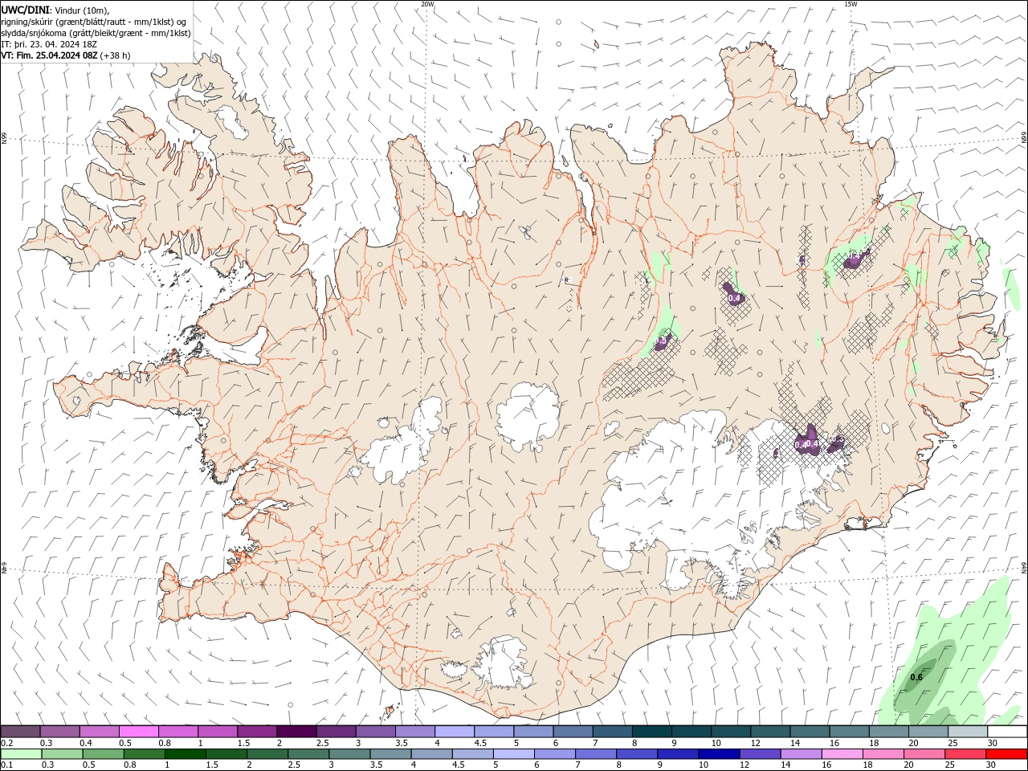The image size is (1028, 771).
Task: Click the light lavender 4–4.5 snow swatch
Action: 455,731
